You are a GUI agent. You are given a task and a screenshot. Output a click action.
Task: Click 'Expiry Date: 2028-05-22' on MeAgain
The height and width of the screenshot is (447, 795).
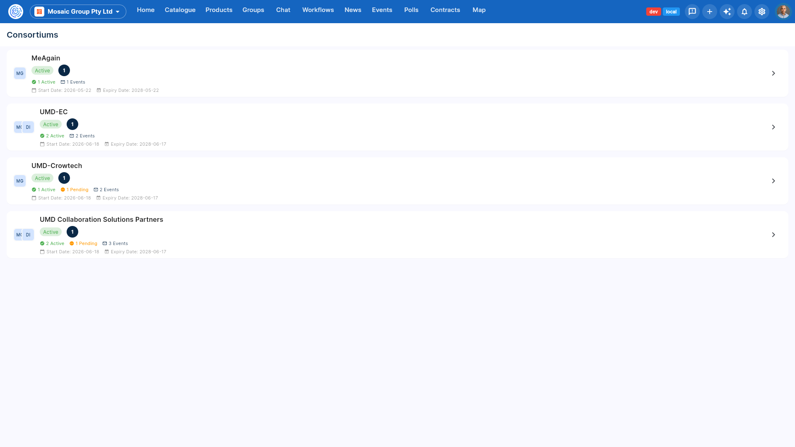[x=128, y=90]
